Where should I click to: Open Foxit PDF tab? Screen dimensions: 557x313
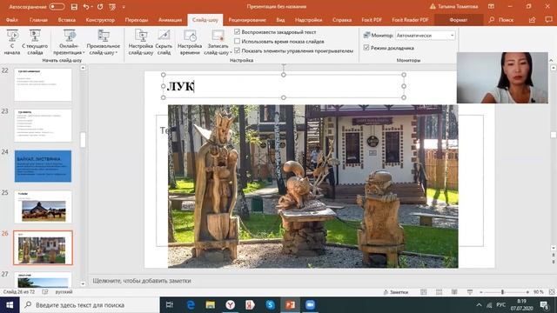pyautogui.click(x=372, y=20)
